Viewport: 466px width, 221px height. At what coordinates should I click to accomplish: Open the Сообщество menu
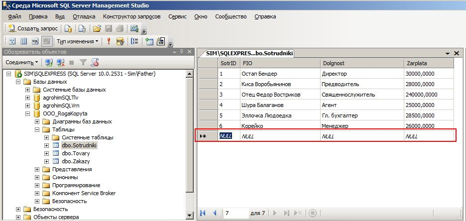[231, 16]
